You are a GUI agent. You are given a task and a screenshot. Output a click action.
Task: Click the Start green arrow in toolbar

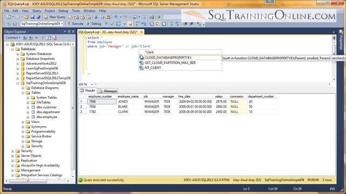[159, 17]
